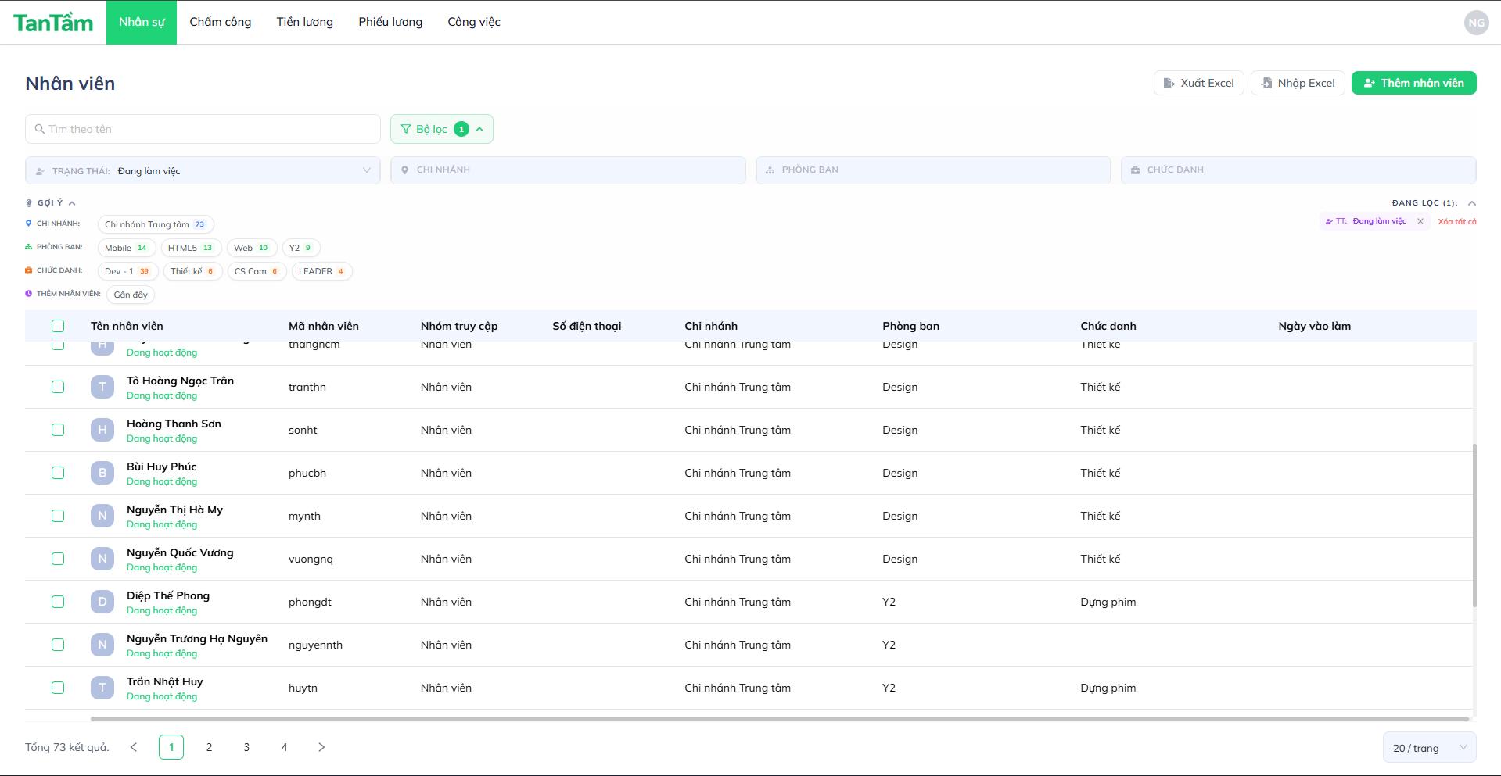Click the horizontal scrollbar under the table
The width and height of the screenshot is (1501, 776).
779,719
